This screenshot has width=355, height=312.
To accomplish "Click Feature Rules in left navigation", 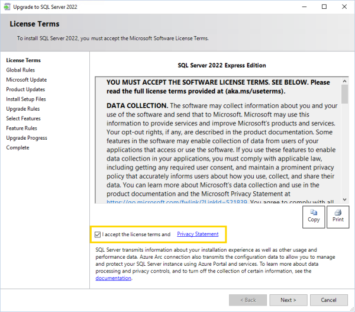I will pos(21,128).
